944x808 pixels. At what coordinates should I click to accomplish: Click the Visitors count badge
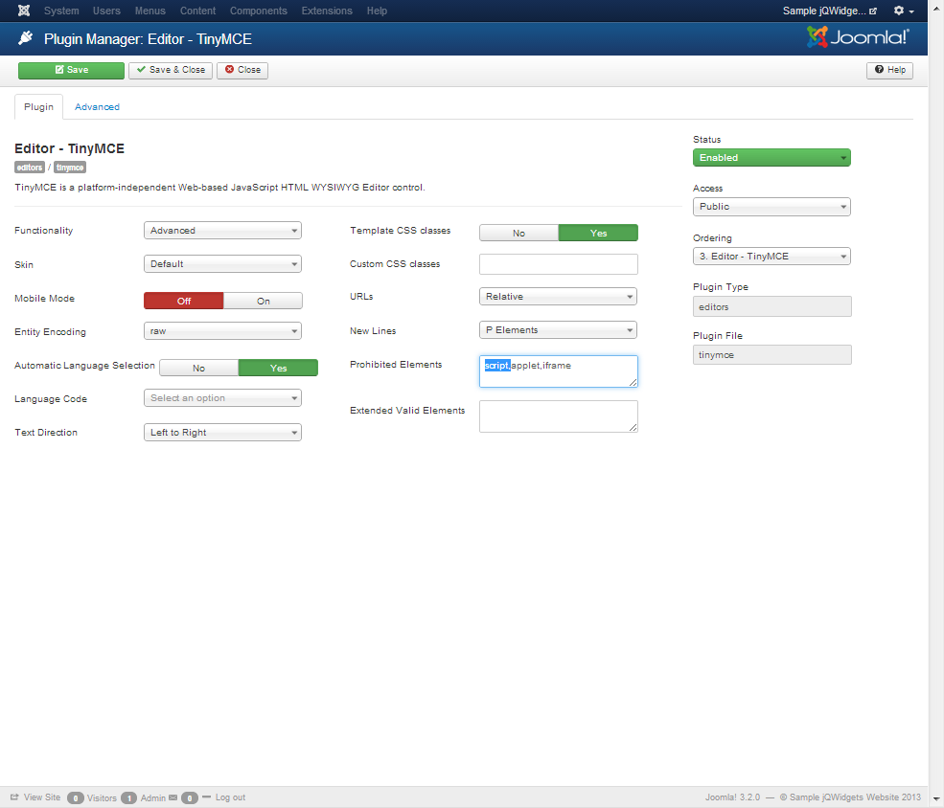pos(76,797)
